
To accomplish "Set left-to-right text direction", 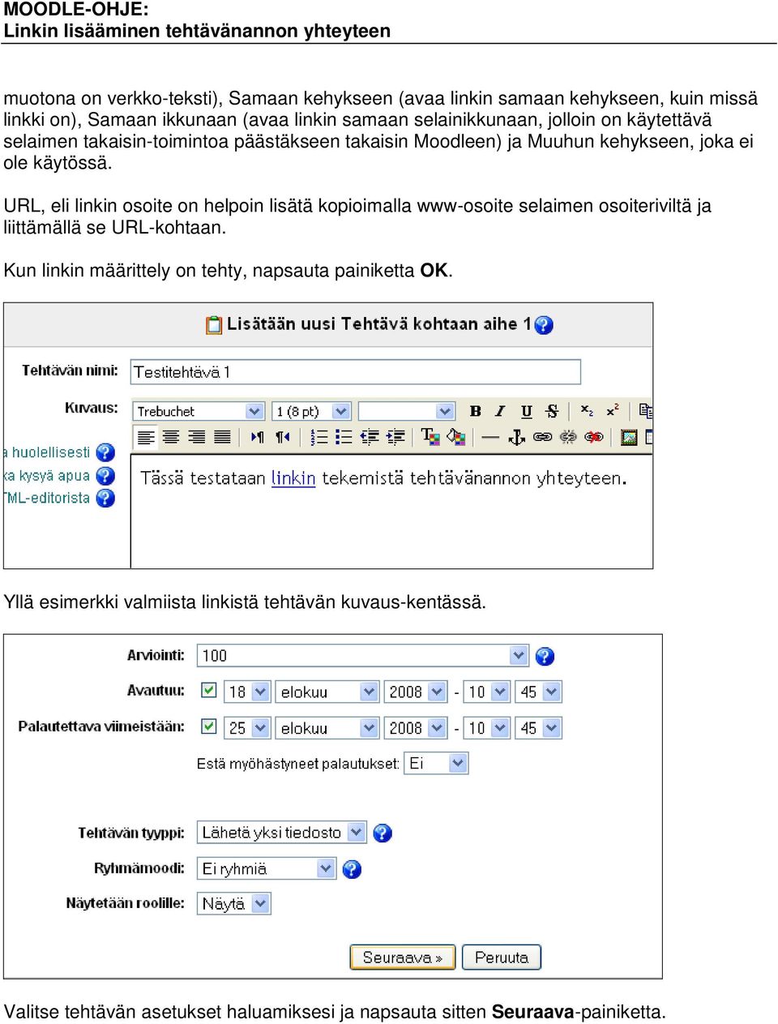I will tap(257, 437).
